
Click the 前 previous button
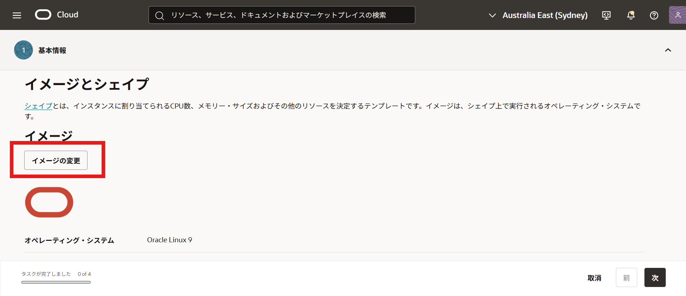[x=626, y=278]
